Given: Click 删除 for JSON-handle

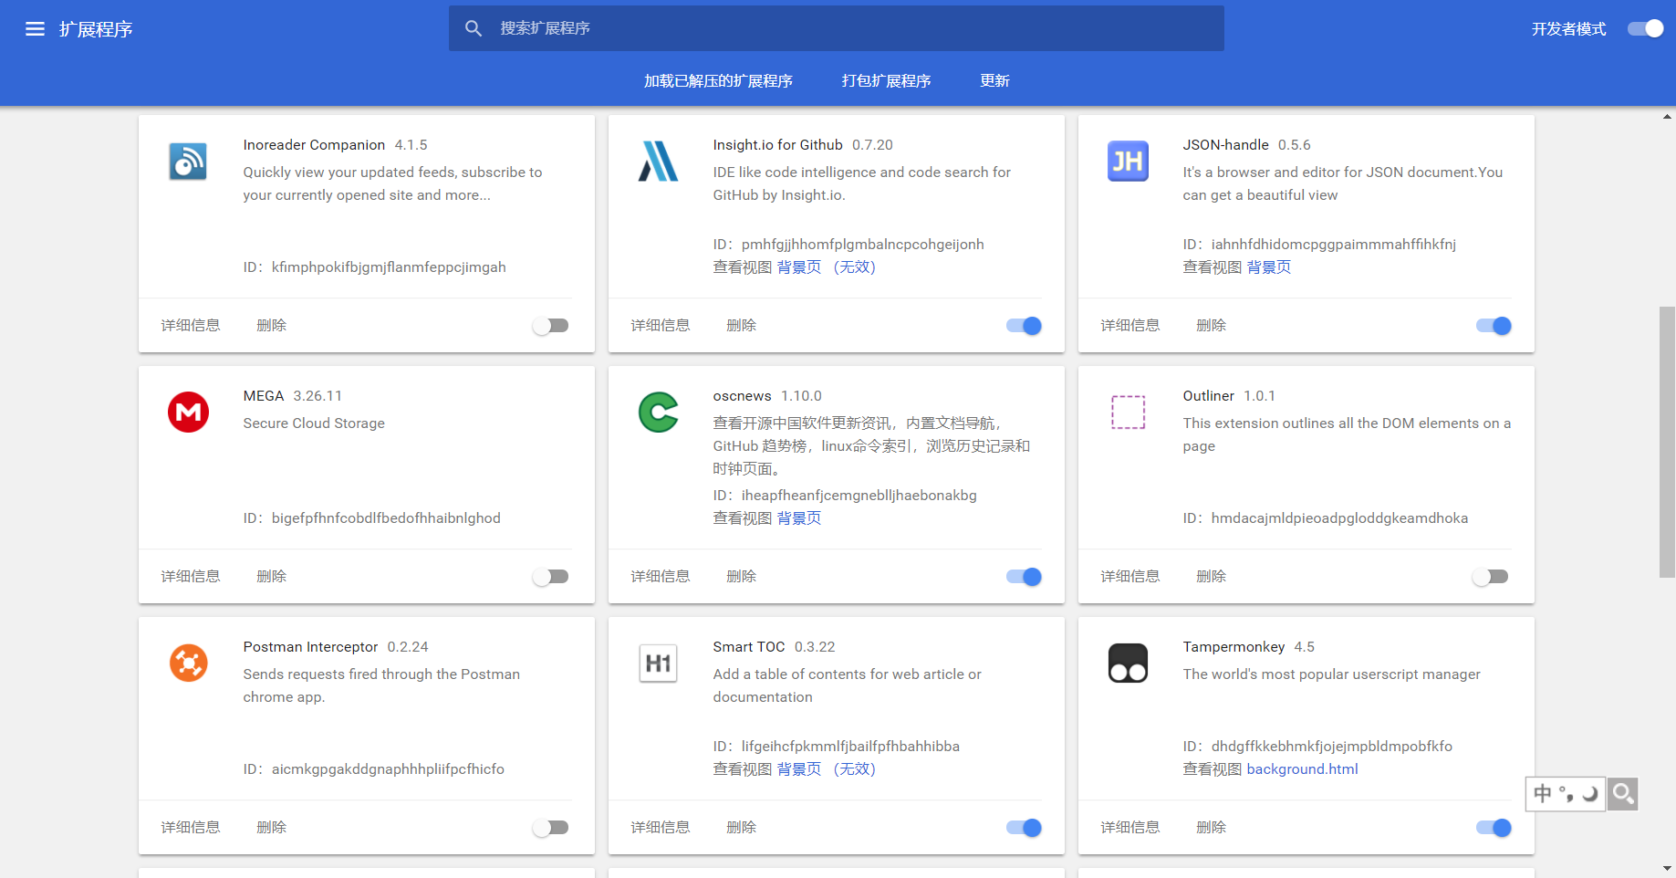Looking at the screenshot, I should [1212, 326].
